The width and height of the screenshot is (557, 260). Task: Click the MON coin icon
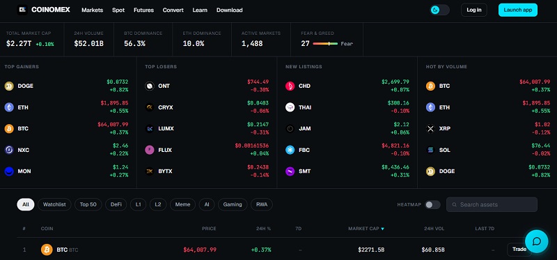pyautogui.click(x=9, y=171)
